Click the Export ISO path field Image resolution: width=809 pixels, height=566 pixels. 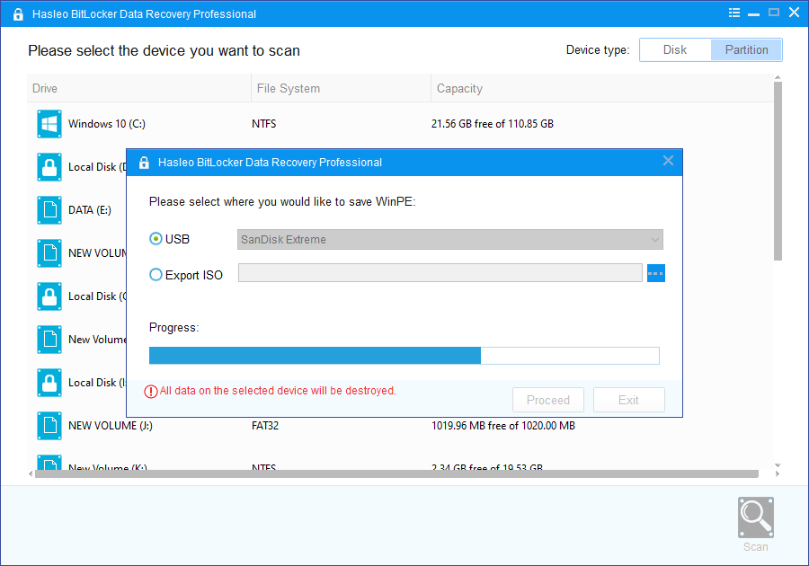click(440, 273)
